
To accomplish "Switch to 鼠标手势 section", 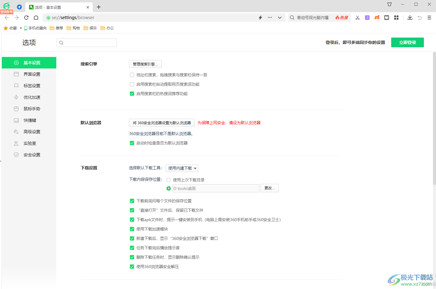I will [29, 109].
